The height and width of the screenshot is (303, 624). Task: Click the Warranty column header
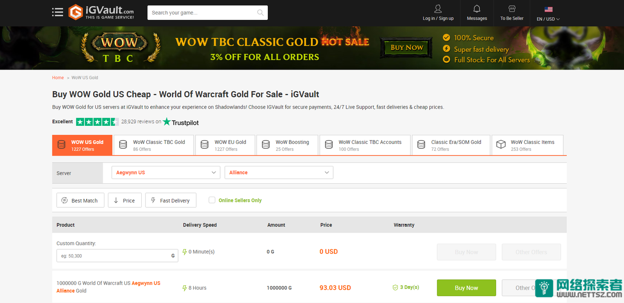404,225
